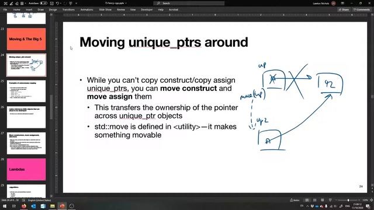This screenshot has width=374, height=210.
Task: Open the file name dropdown in title bar
Action: coord(126,3)
